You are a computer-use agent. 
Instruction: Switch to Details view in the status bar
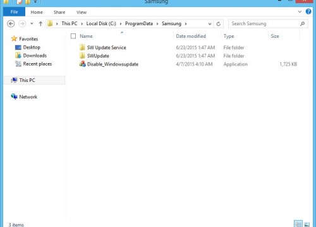click(298, 224)
